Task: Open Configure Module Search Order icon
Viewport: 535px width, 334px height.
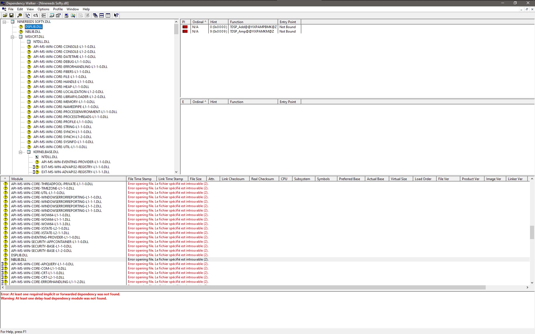Action: coord(73,16)
